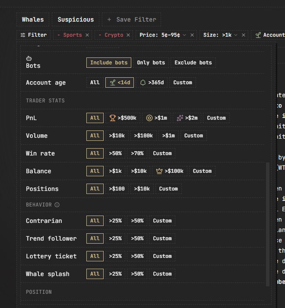The height and width of the screenshot is (308, 285).
Task: Remove the Sports filter chip
Action: (87, 35)
